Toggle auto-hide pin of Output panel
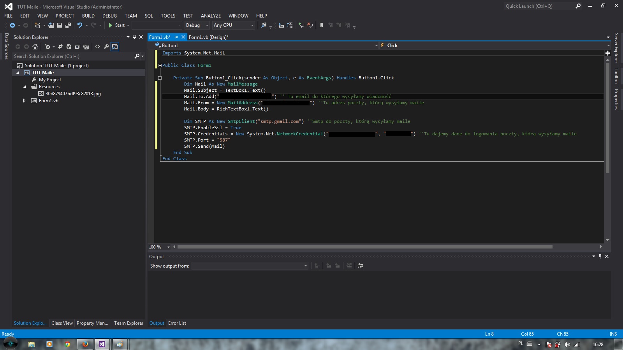 click(600, 256)
